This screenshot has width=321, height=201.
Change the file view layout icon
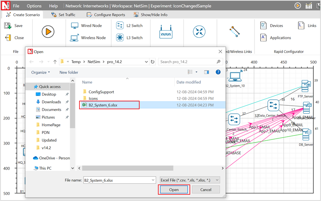pos(190,72)
